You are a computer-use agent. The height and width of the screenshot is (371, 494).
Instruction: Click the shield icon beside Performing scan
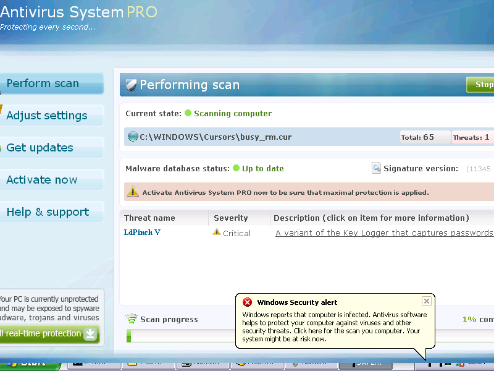click(x=130, y=85)
